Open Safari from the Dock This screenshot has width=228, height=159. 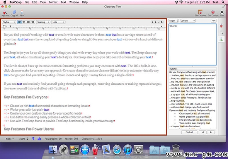(117, 150)
